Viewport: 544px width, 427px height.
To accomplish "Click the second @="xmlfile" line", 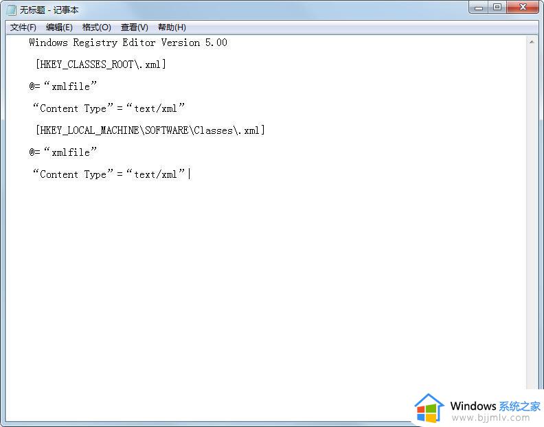I will [x=63, y=152].
